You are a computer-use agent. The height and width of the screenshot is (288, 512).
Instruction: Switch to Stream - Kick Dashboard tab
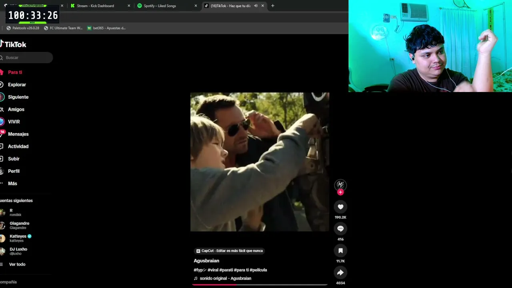100,6
